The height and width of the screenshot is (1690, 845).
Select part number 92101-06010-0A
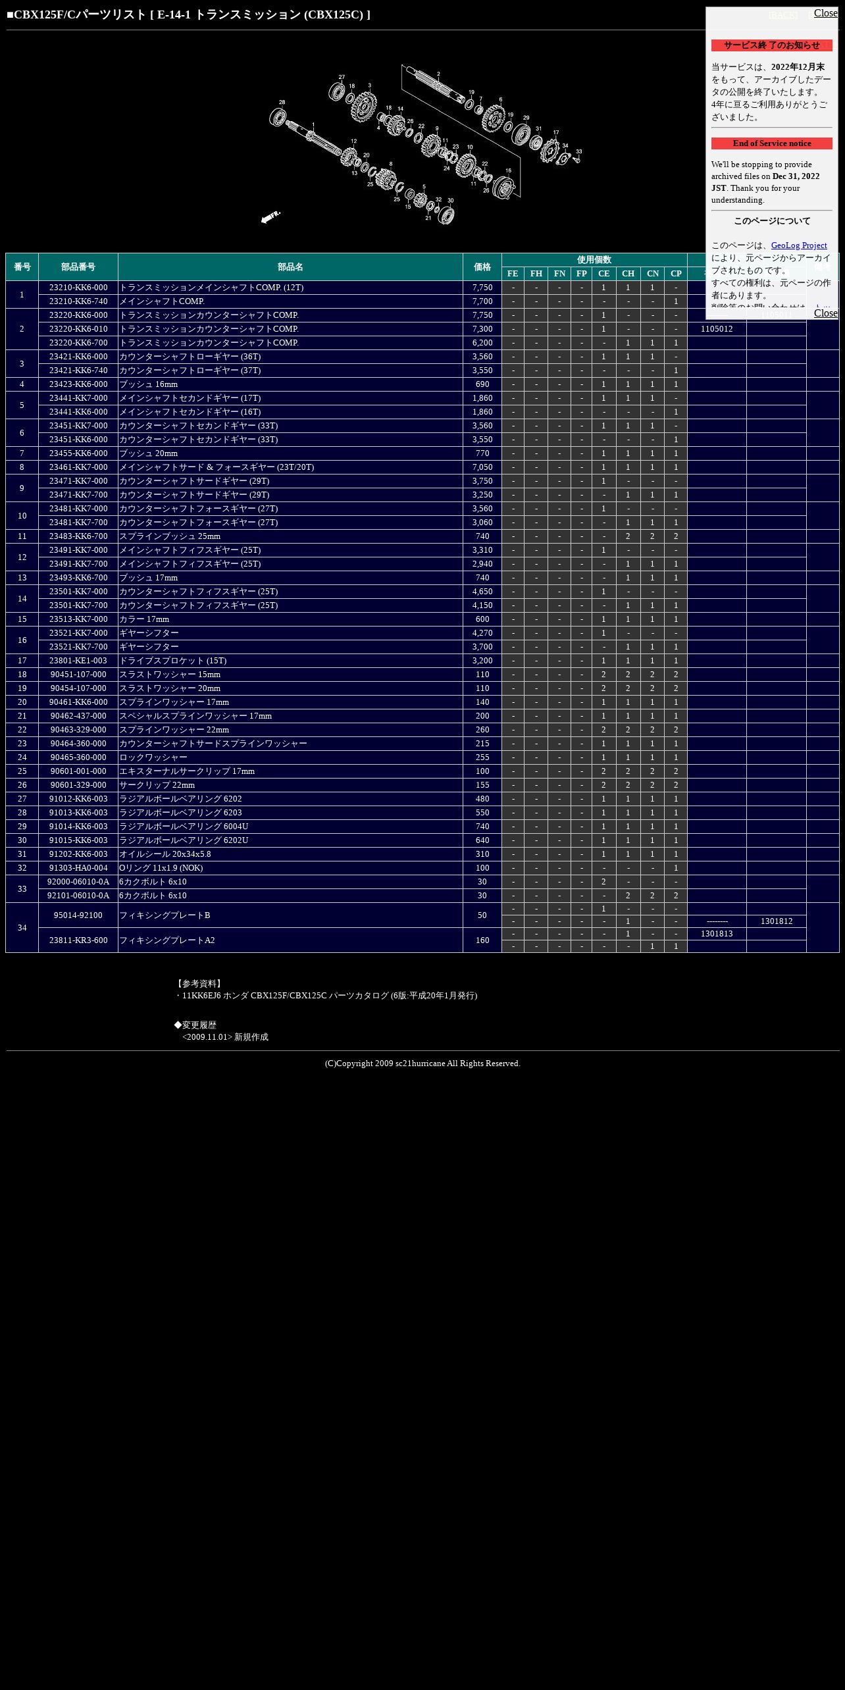click(78, 896)
